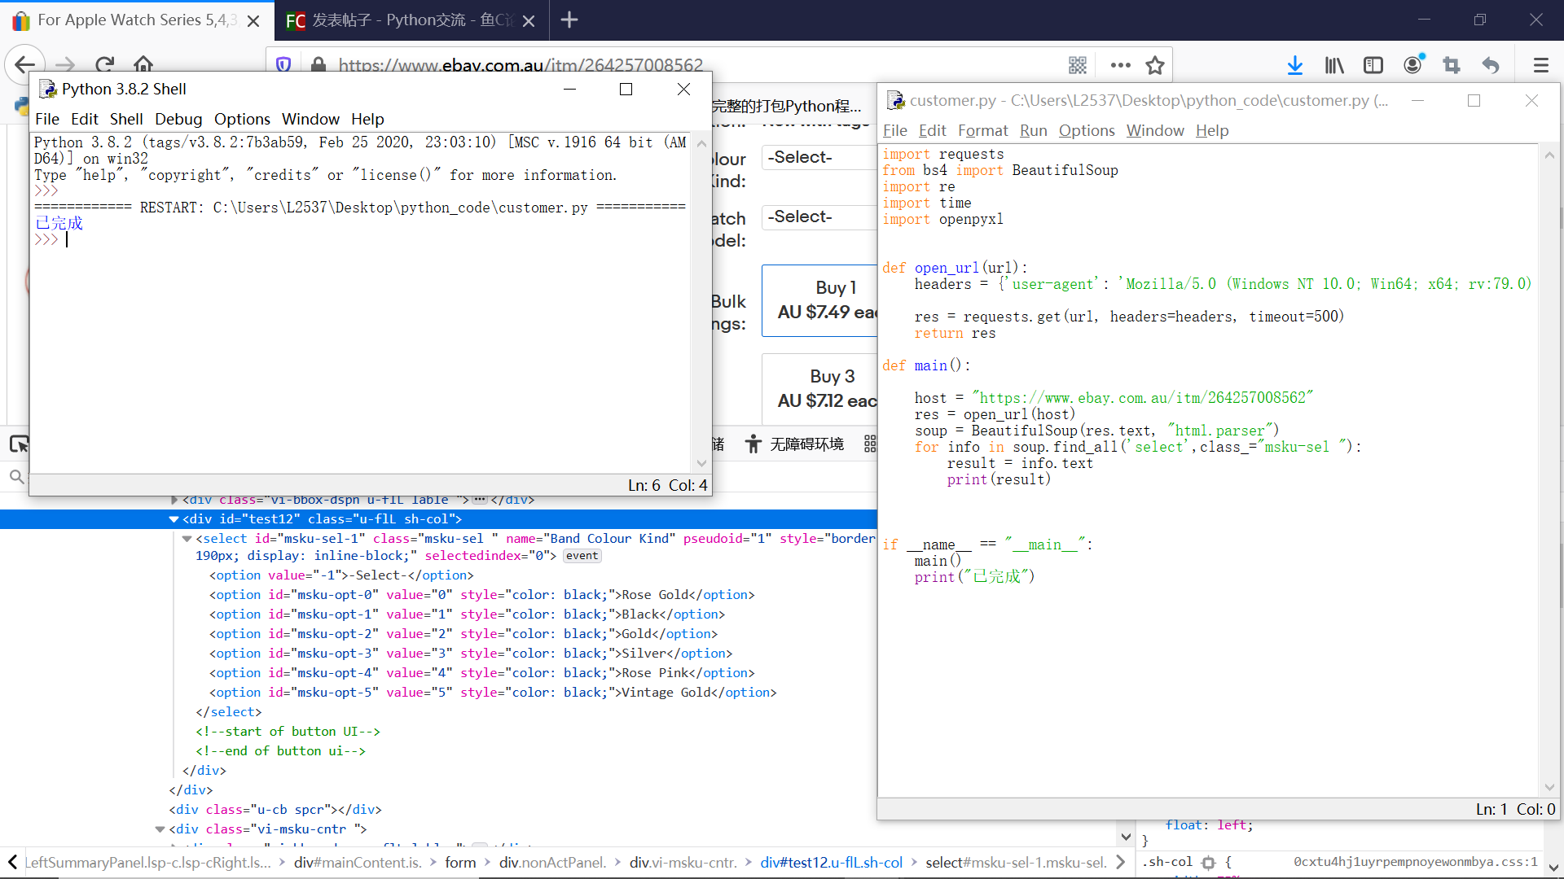Screen dimensions: 1564x879
Task: Click the event badge on select element
Action: pos(582,556)
